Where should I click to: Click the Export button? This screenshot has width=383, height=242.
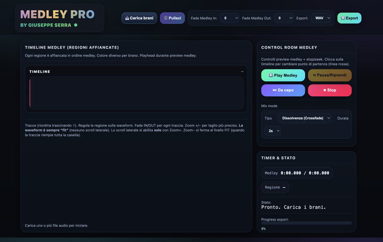[x=349, y=18]
